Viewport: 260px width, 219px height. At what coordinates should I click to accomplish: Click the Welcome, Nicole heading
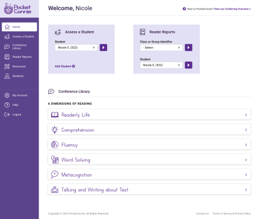70,8
